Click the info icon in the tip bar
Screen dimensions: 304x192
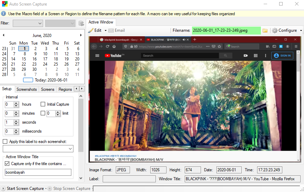coord(3,13)
